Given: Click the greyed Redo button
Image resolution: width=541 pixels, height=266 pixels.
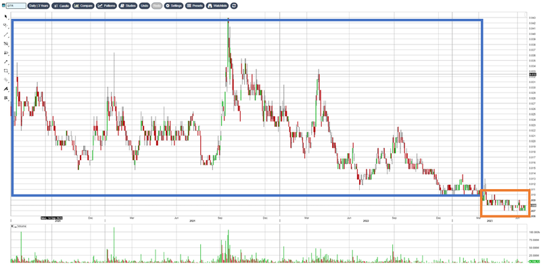Looking at the screenshot, I should point(157,6).
